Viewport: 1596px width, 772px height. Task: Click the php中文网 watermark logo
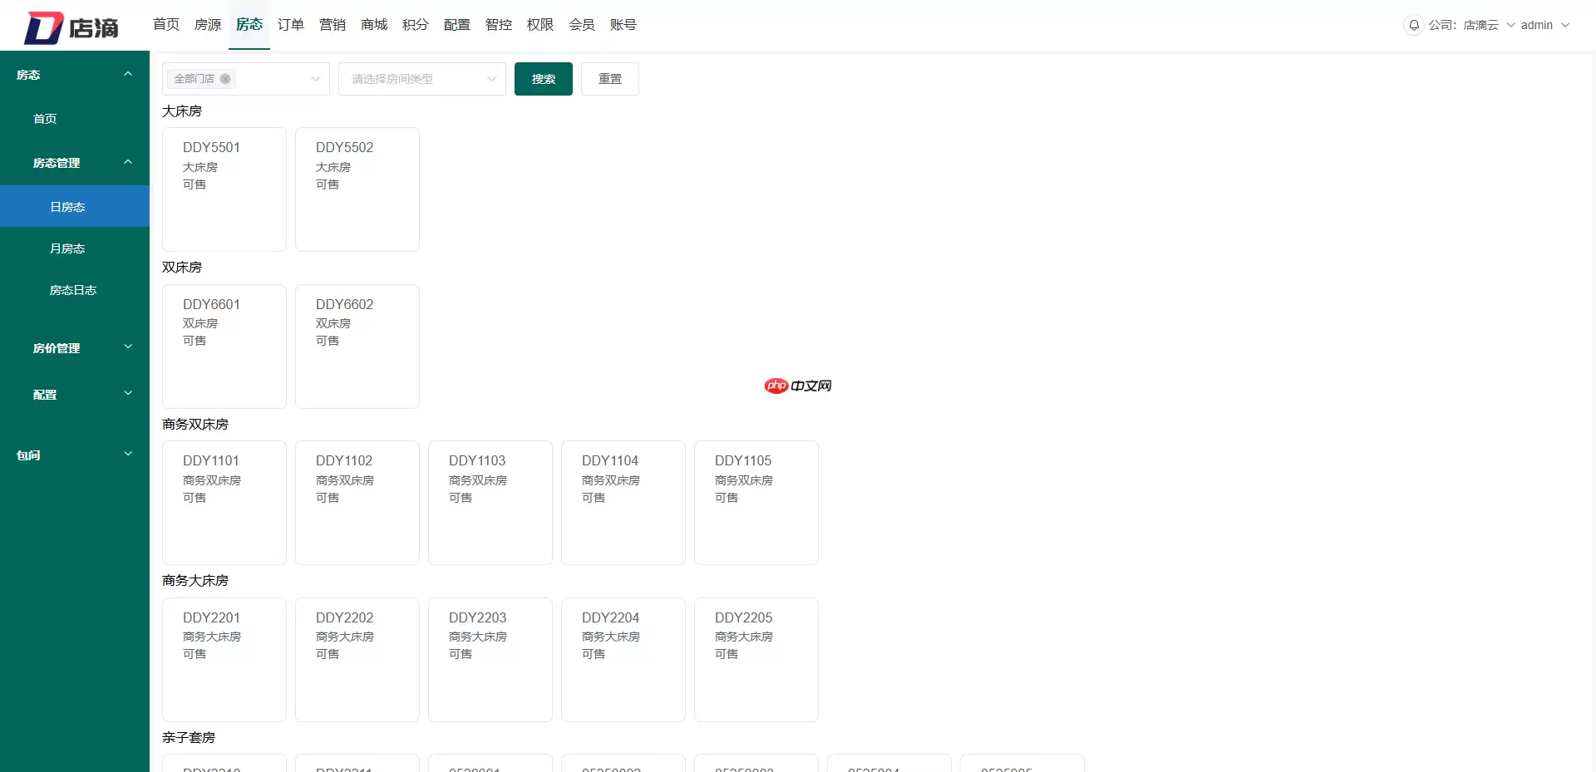(796, 386)
